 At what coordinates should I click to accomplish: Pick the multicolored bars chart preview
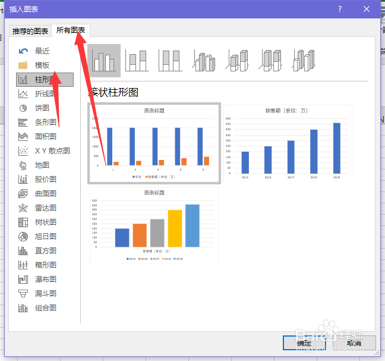(154, 225)
